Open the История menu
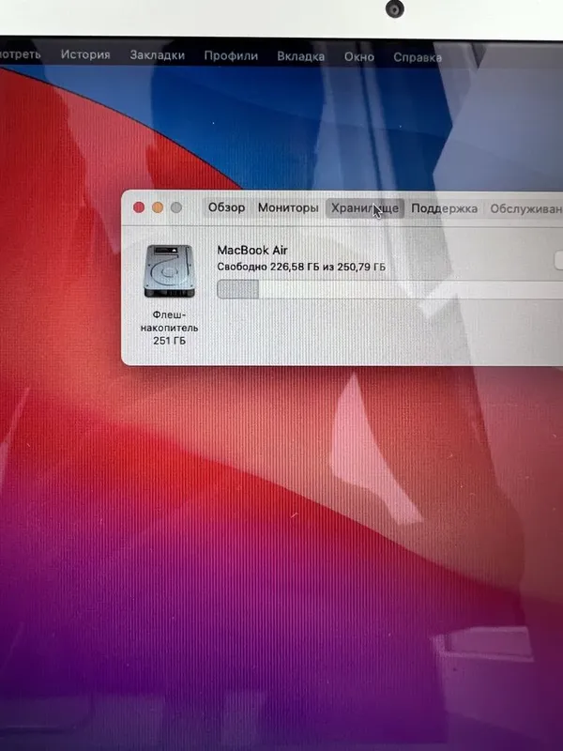Image resolution: width=563 pixels, height=751 pixels. tap(85, 54)
